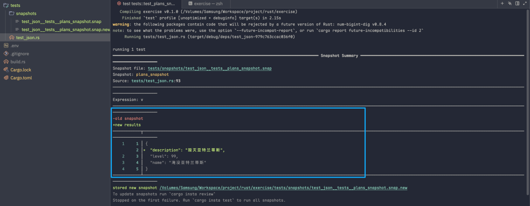
Task: Click the 'Stopped on the first failure' line
Action: point(199,200)
